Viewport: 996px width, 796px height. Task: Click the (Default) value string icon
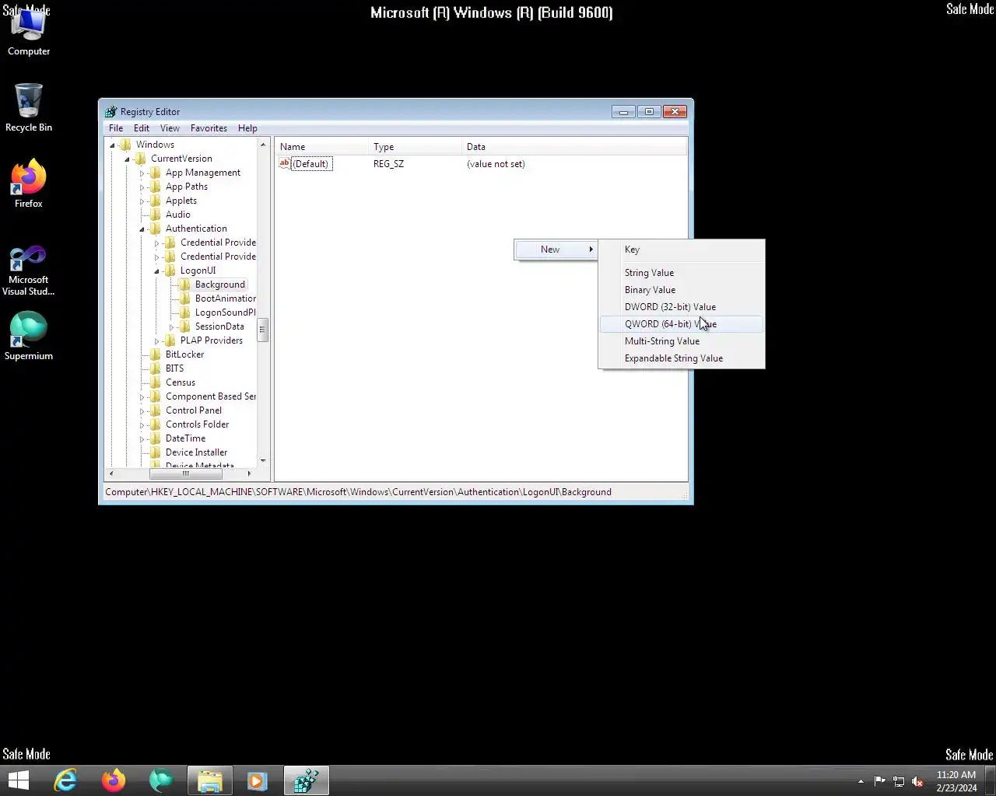coord(284,163)
